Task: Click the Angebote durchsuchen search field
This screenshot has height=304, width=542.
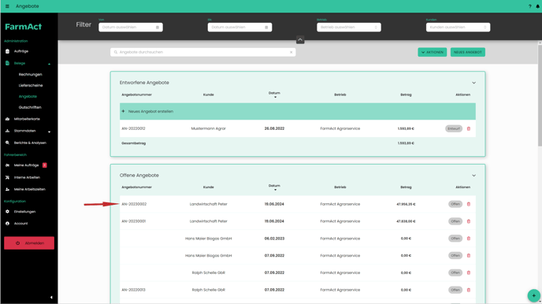Action: click(x=203, y=52)
